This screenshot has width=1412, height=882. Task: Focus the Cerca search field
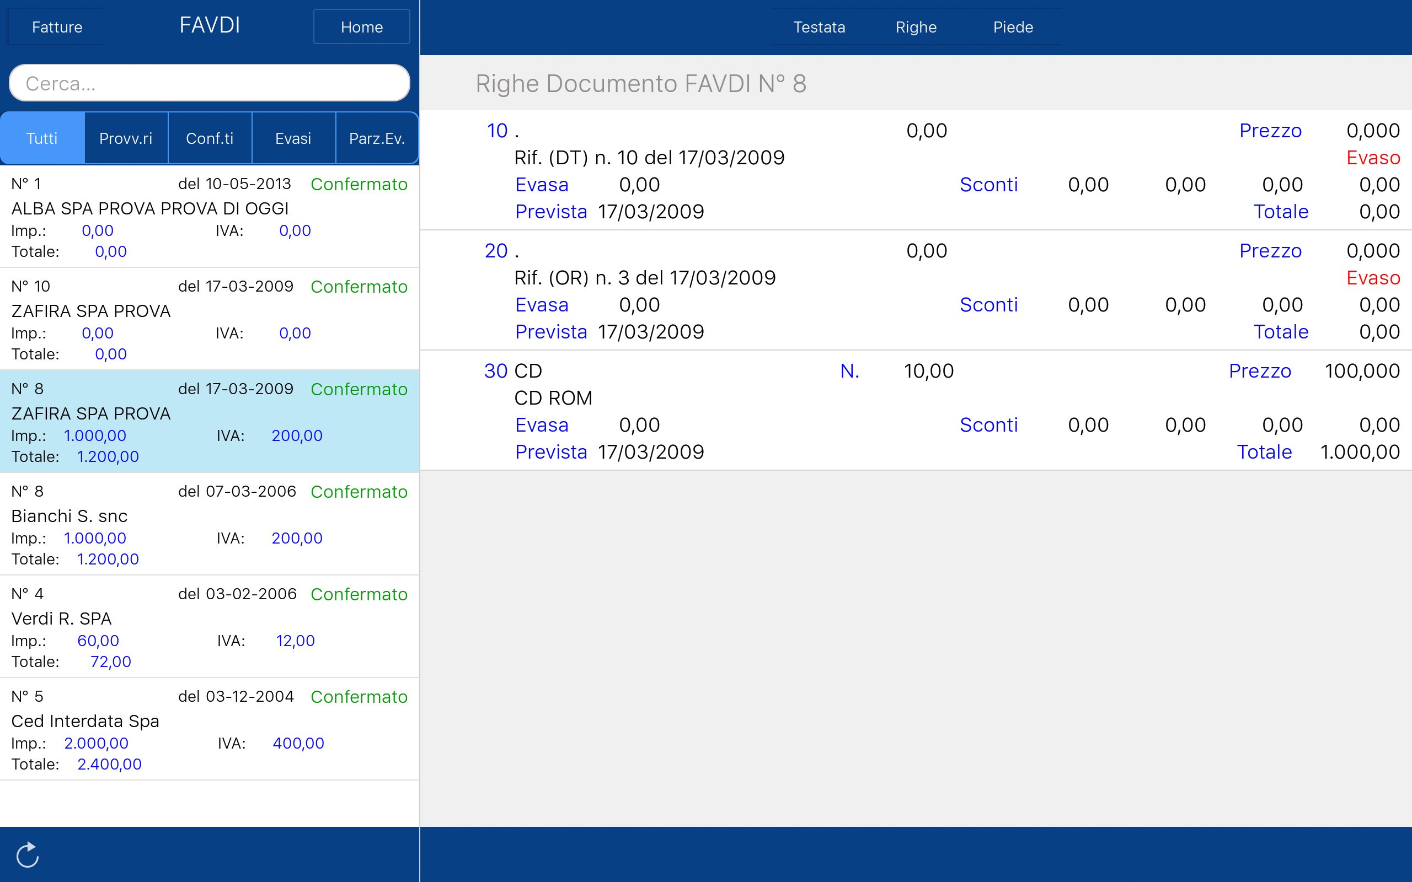coord(209,83)
